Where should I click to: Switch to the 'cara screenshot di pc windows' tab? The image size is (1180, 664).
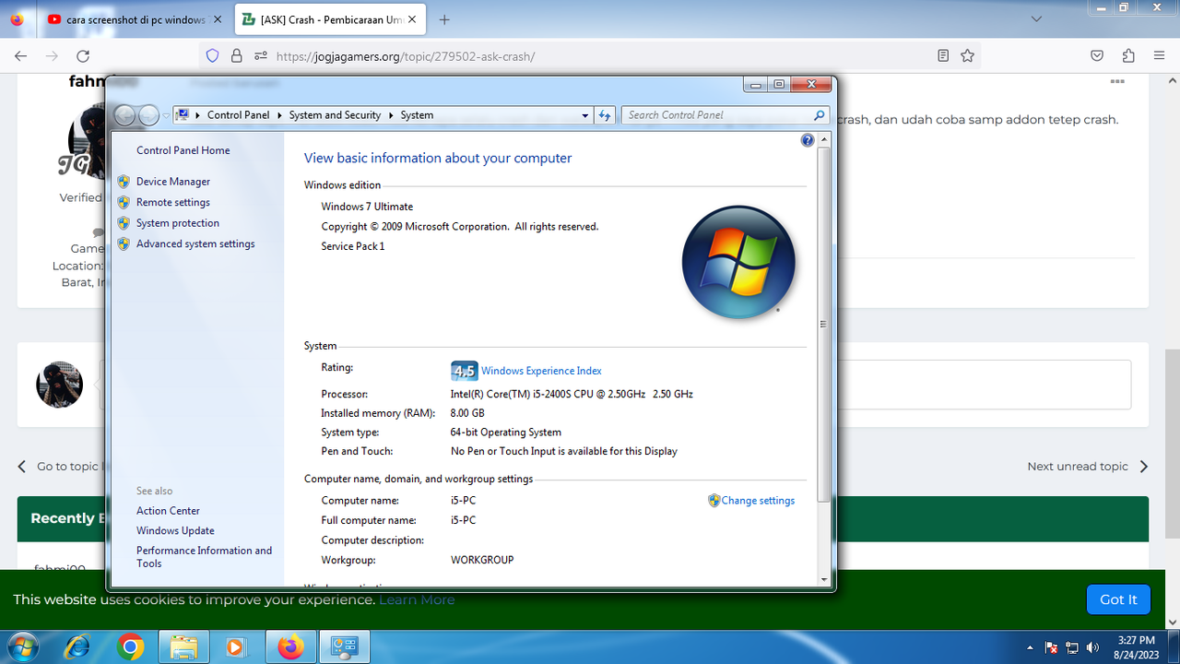pyautogui.click(x=136, y=19)
